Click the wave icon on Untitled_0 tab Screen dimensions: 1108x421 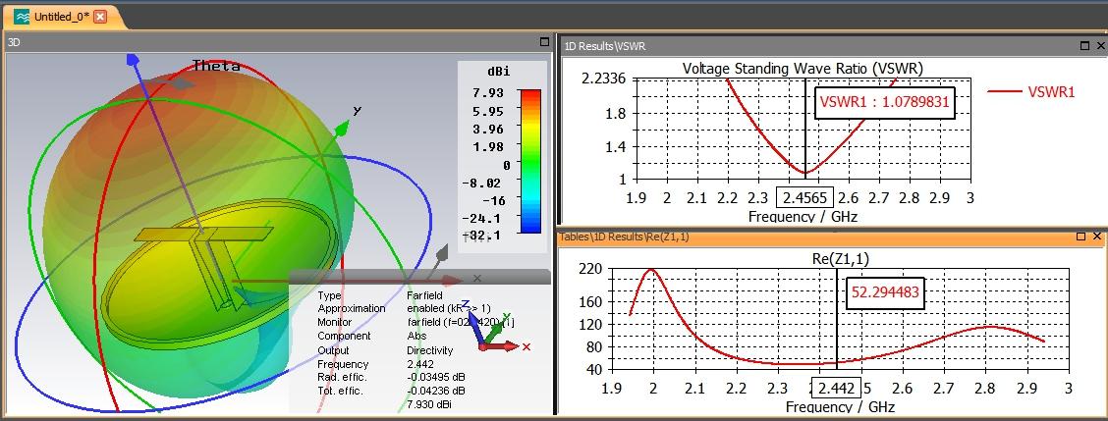click(23, 17)
